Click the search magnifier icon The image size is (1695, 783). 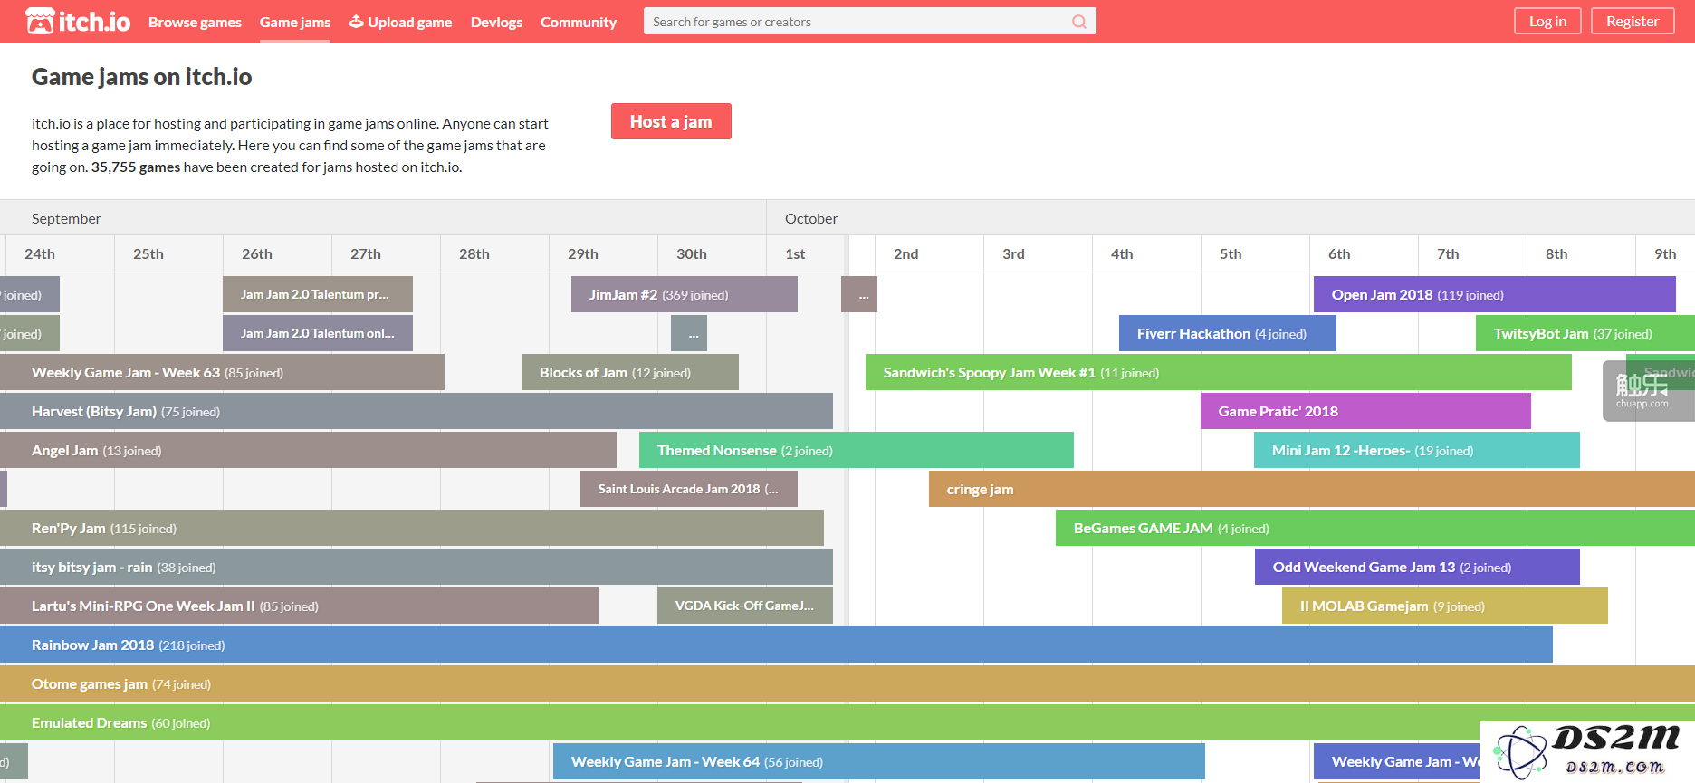(x=1079, y=22)
